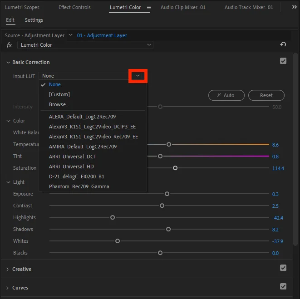Select AlexaV3_K1S1_LogC2Video_DCIP3_EE LUT
The height and width of the screenshot is (299, 300).
[x=93, y=127]
